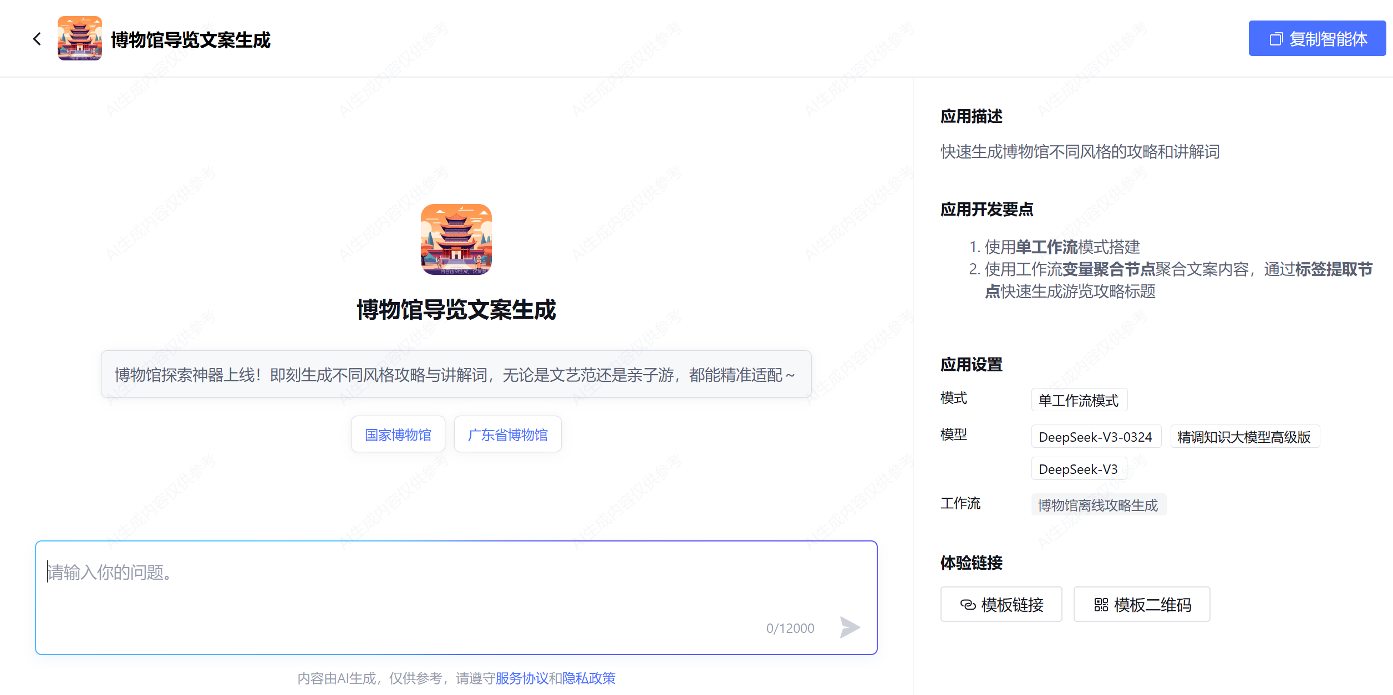Click the QR code icon on 模板二维码
The width and height of the screenshot is (1393, 695).
point(1101,605)
